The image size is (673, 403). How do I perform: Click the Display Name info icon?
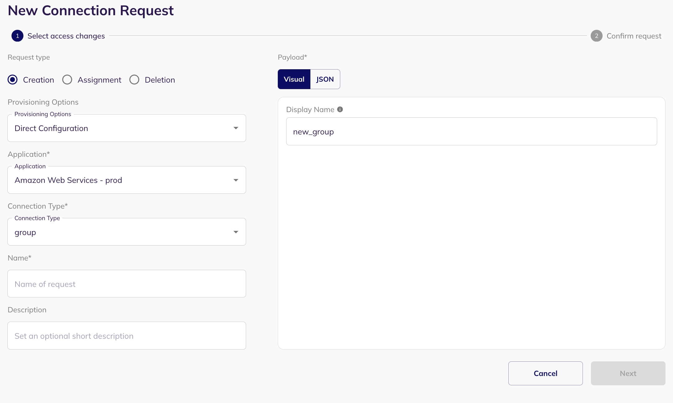coord(340,109)
